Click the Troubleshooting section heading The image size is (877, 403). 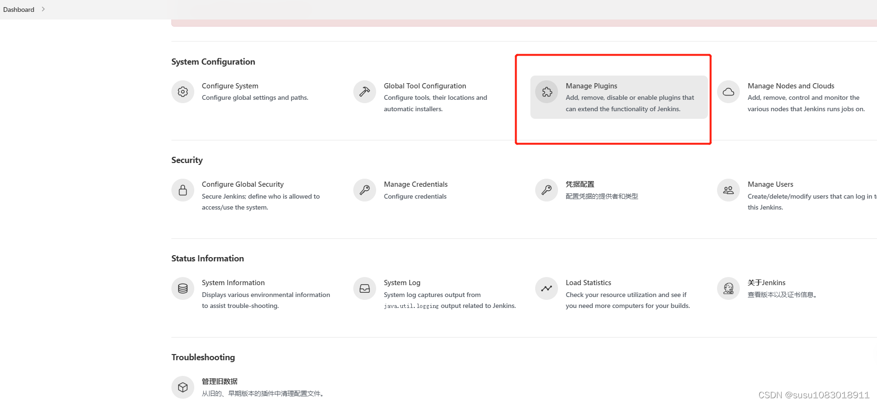203,357
